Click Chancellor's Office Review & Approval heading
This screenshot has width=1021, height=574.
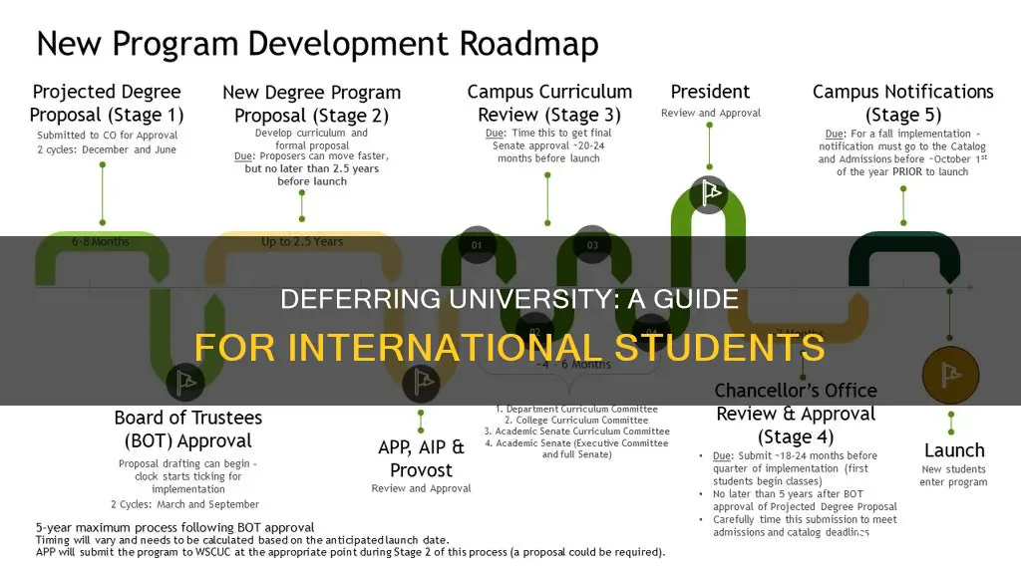click(796, 414)
